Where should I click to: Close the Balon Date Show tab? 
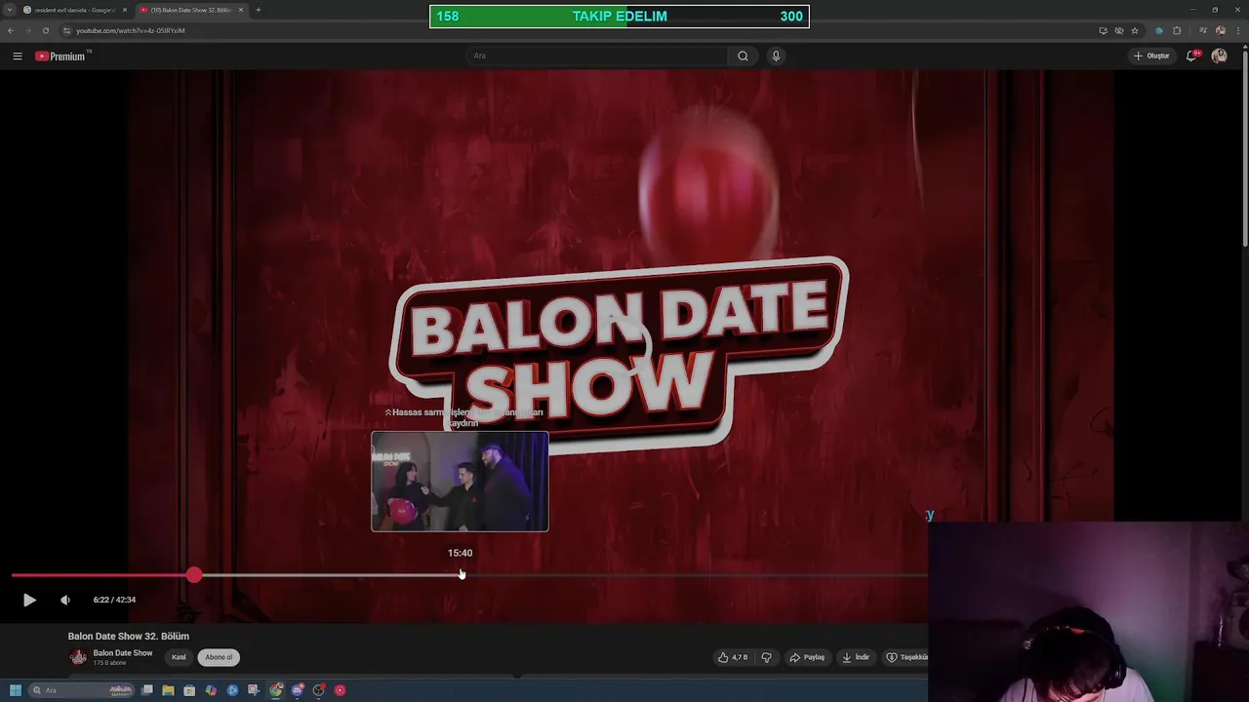pos(241,10)
